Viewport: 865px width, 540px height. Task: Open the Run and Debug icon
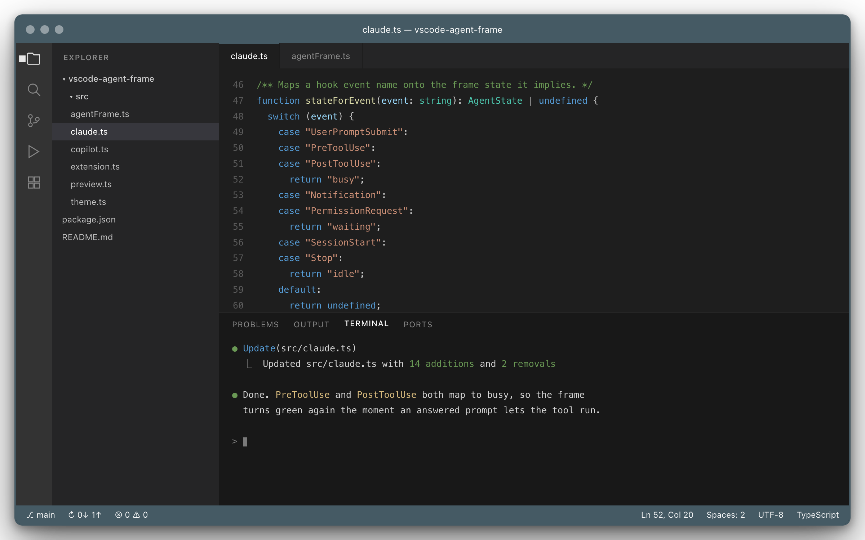tap(34, 152)
